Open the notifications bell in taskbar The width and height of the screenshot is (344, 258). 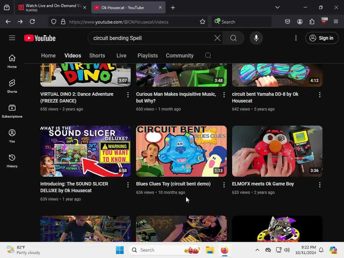tap(321, 250)
